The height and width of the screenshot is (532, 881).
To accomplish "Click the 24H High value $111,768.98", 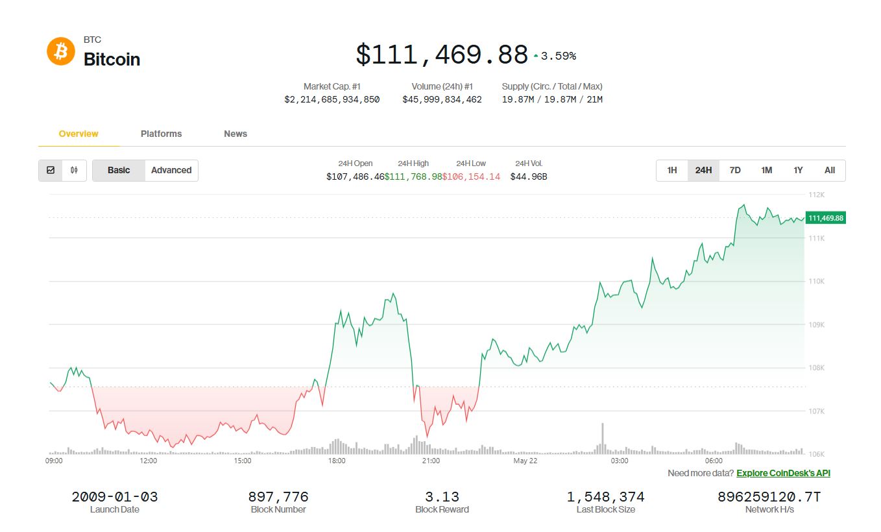I will point(413,176).
